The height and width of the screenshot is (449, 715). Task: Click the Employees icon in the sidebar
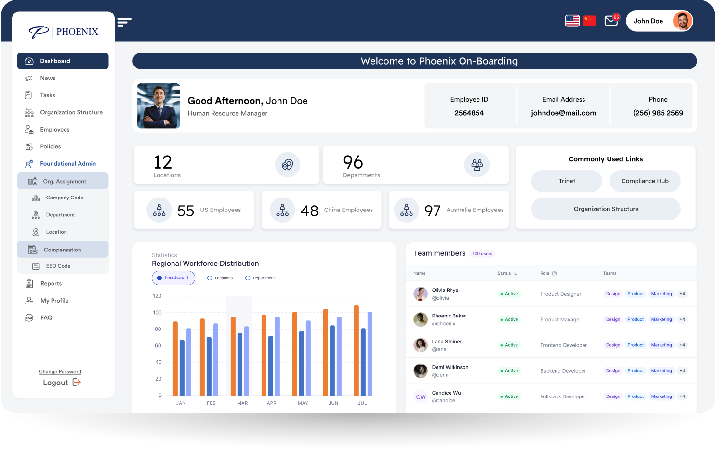29,129
